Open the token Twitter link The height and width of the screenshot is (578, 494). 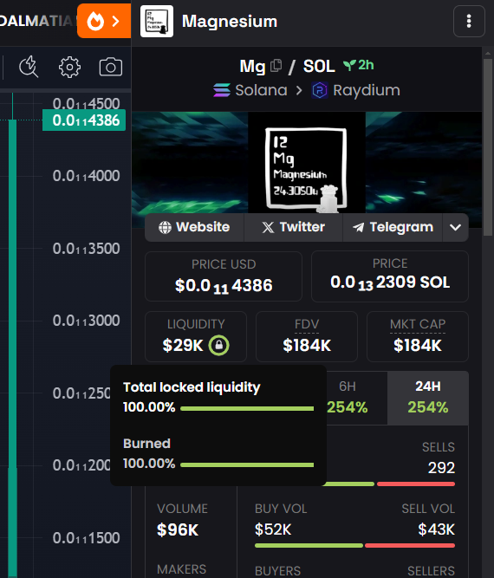pos(294,227)
